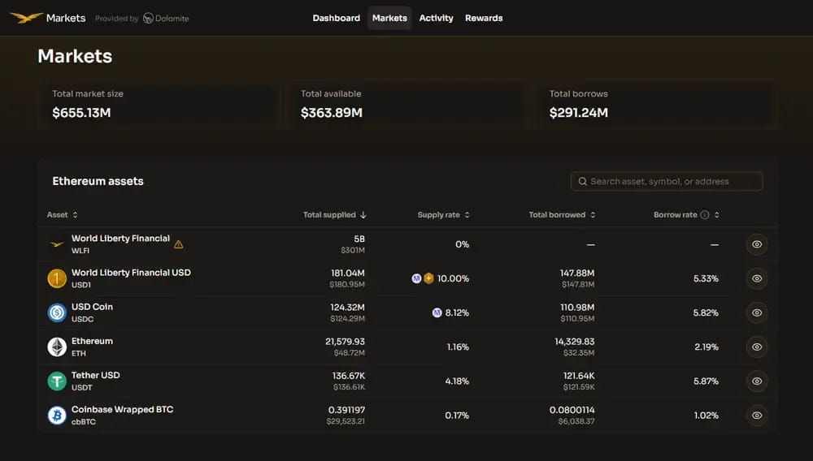Click the Borrow rate info icon
Screen dimensions: 813x461
(705, 215)
